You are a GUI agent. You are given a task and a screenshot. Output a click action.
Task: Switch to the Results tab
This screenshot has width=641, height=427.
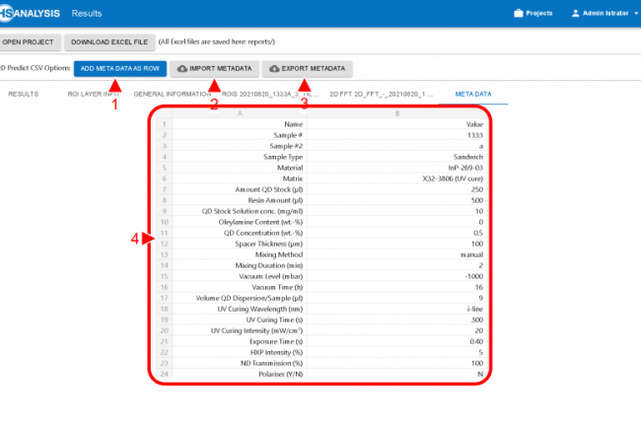[23, 94]
